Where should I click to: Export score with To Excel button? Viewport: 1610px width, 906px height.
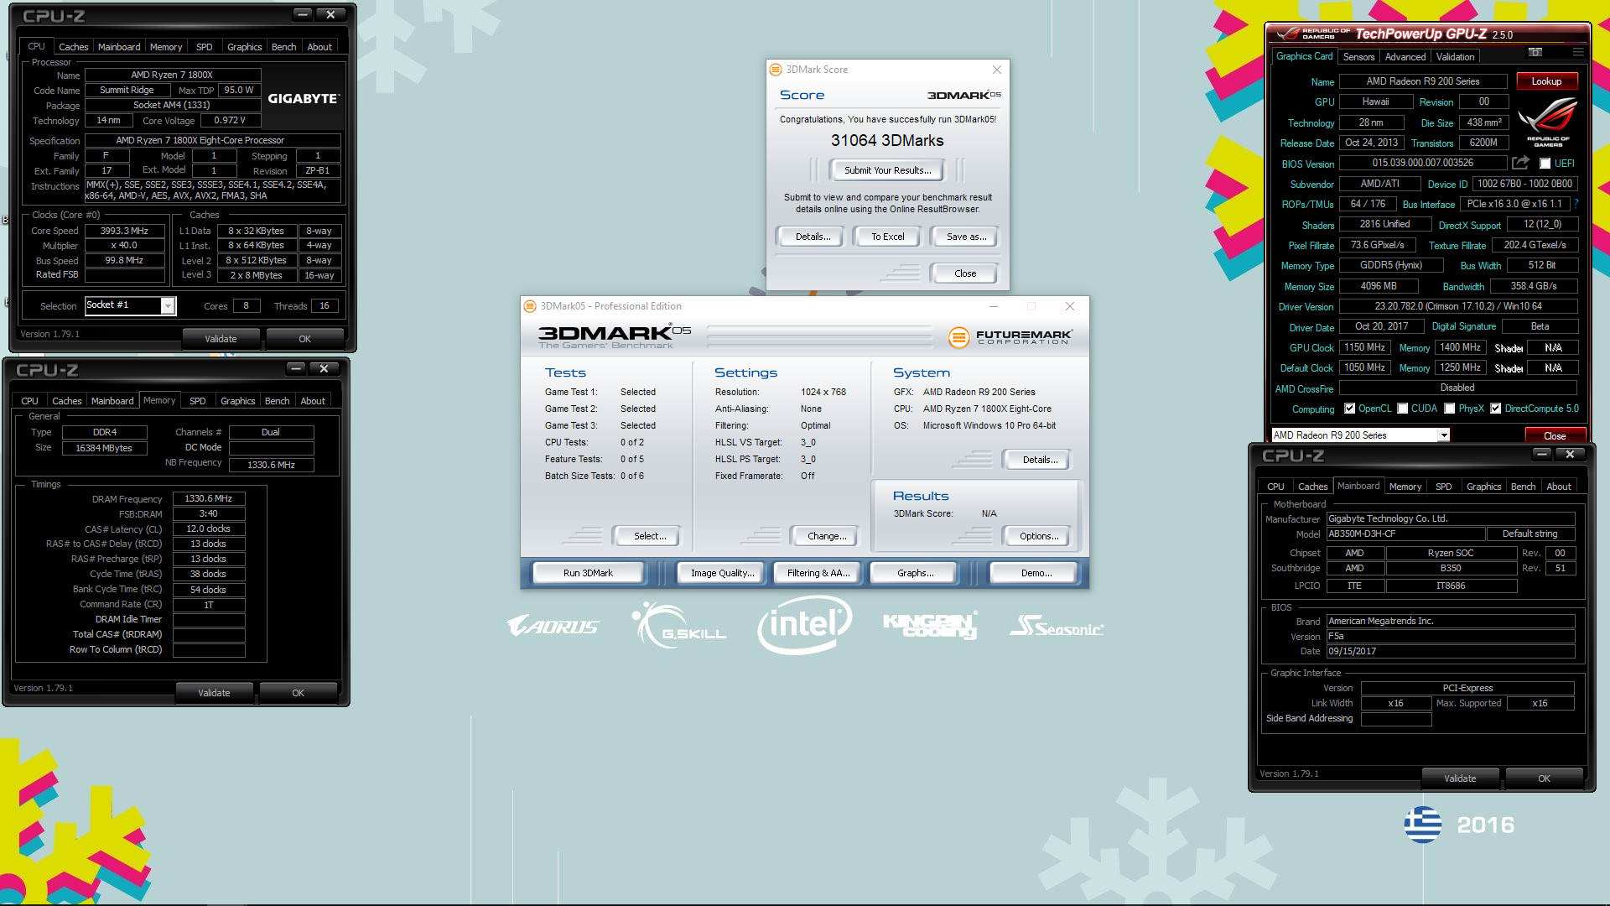[887, 237]
